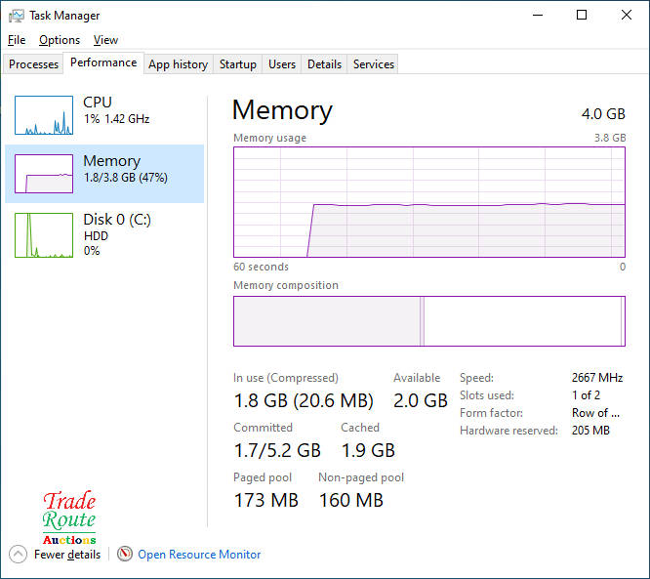Click the Fewer details text button

(x=67, y=555)
